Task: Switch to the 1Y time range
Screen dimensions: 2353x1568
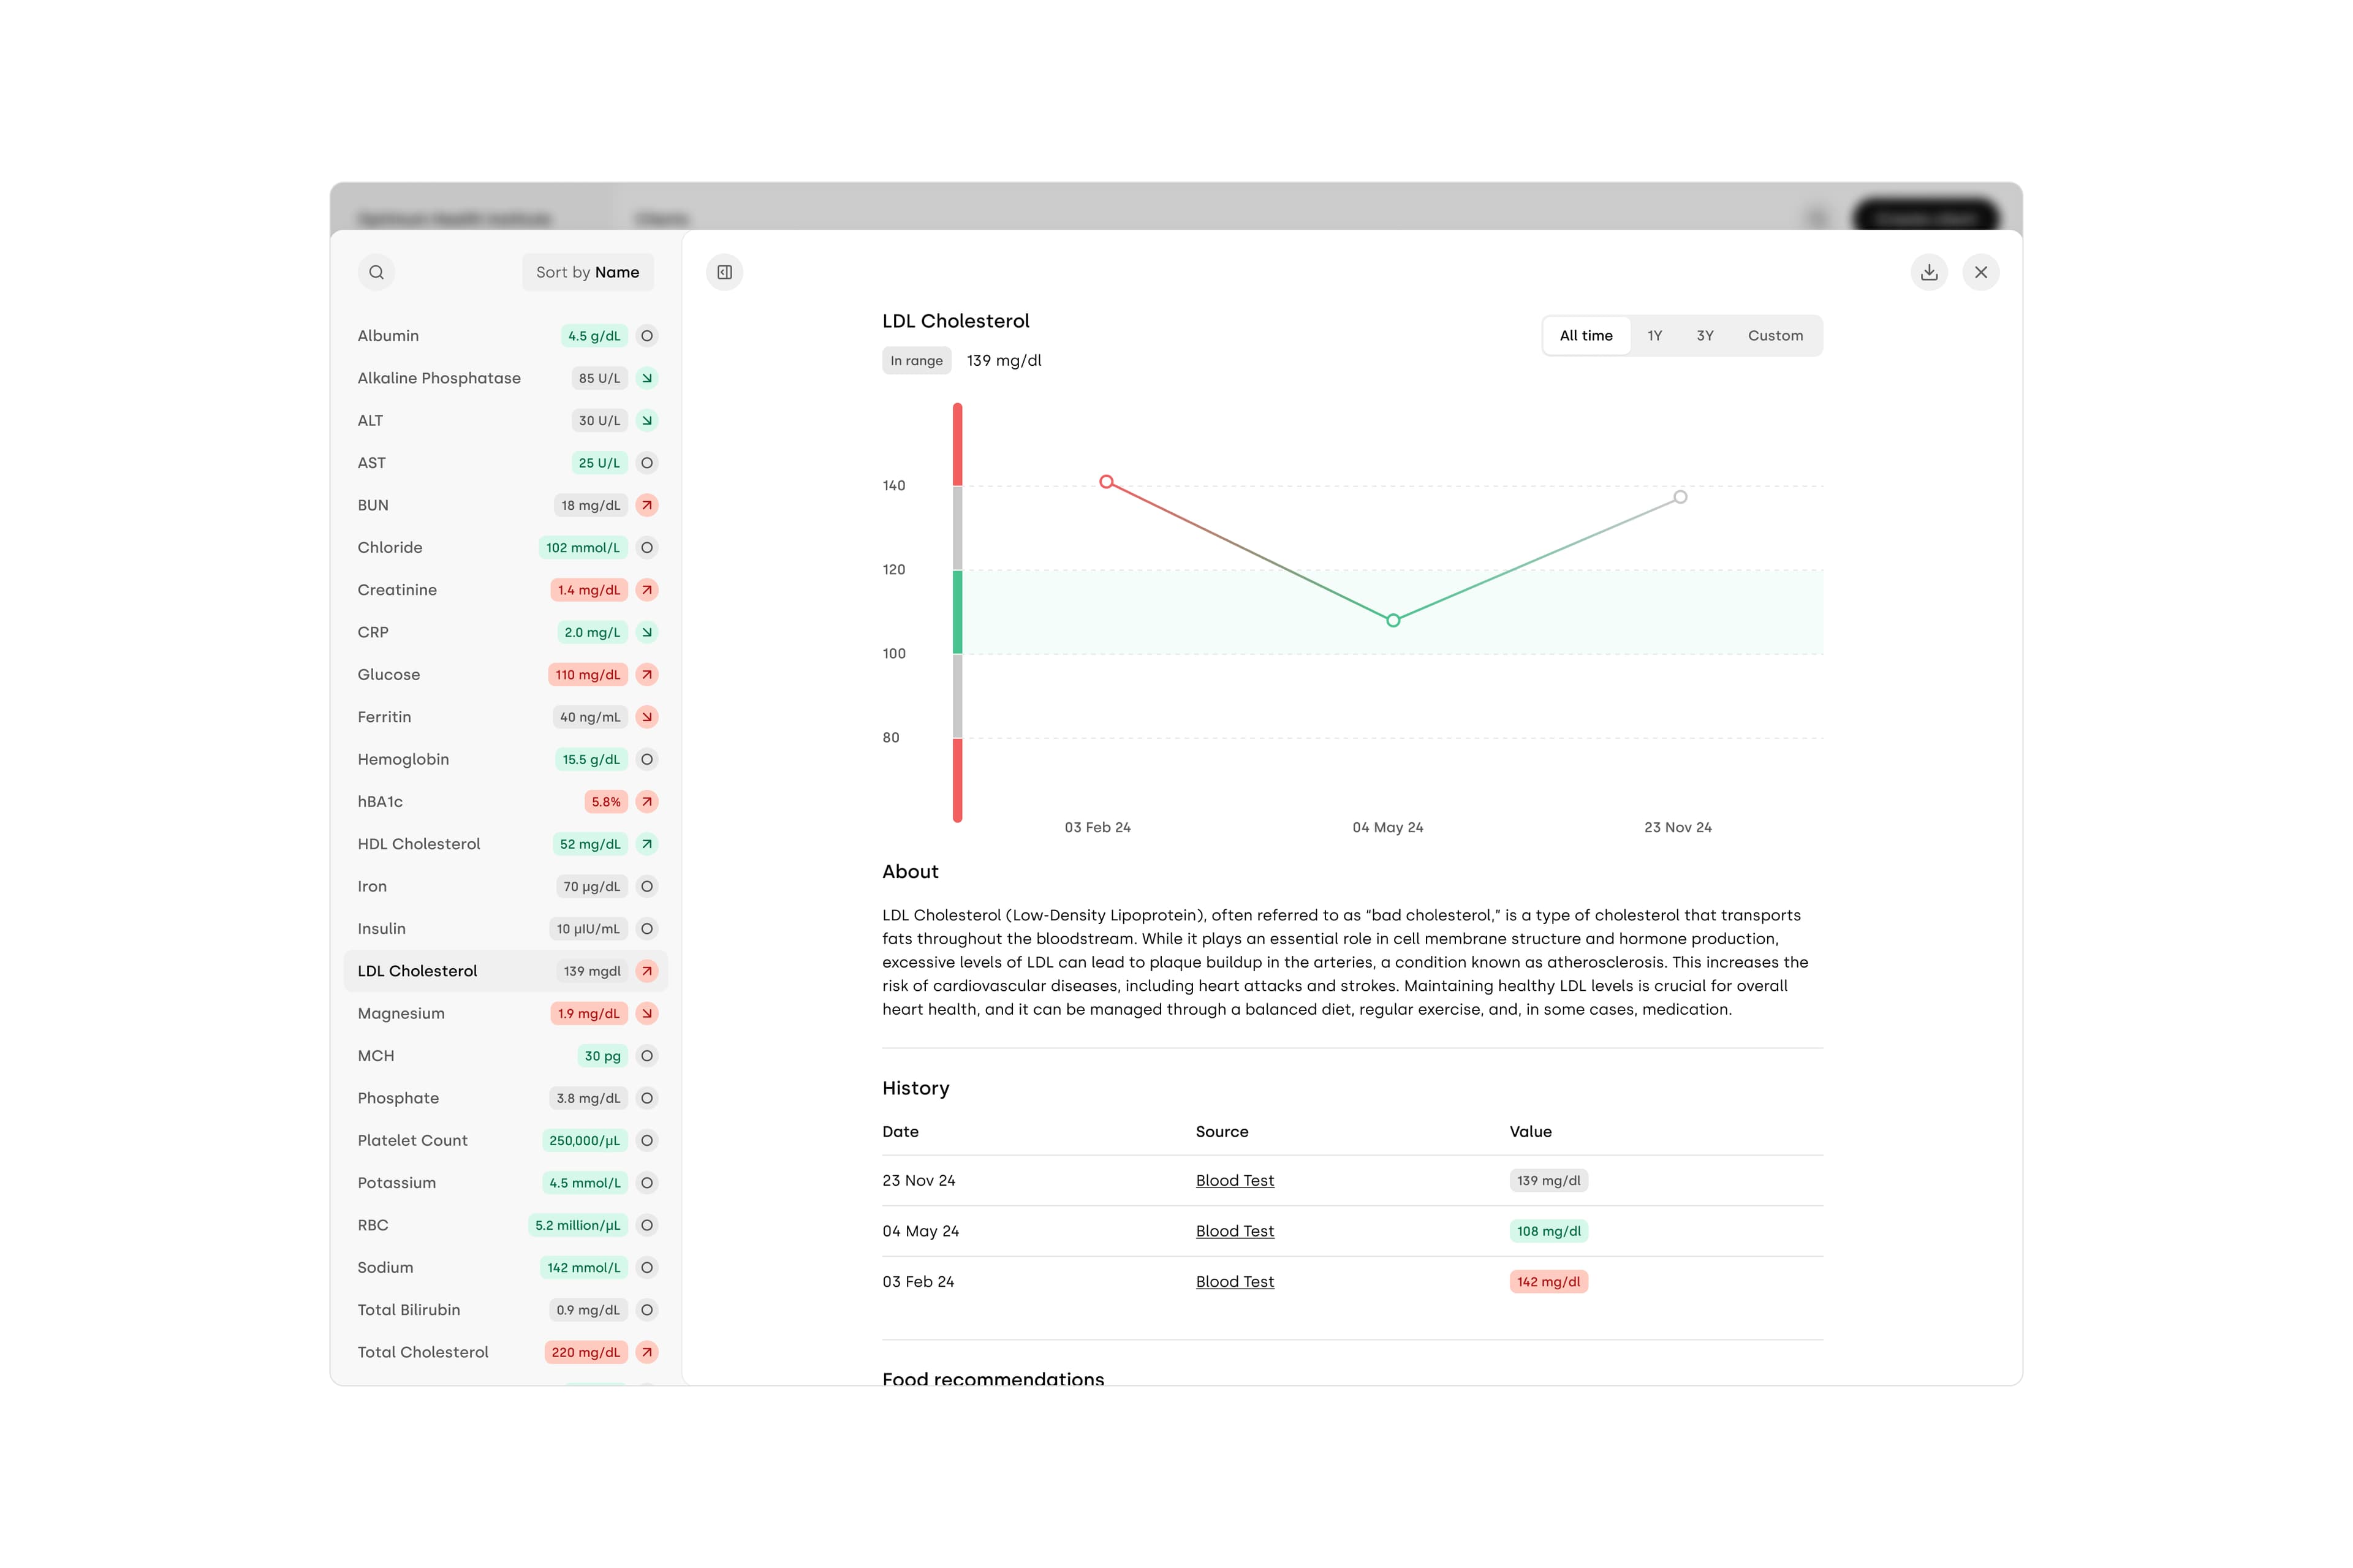Action: coord(1654,336)
